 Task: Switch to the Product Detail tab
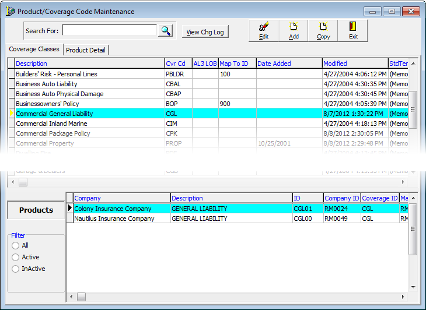point(86,50)
